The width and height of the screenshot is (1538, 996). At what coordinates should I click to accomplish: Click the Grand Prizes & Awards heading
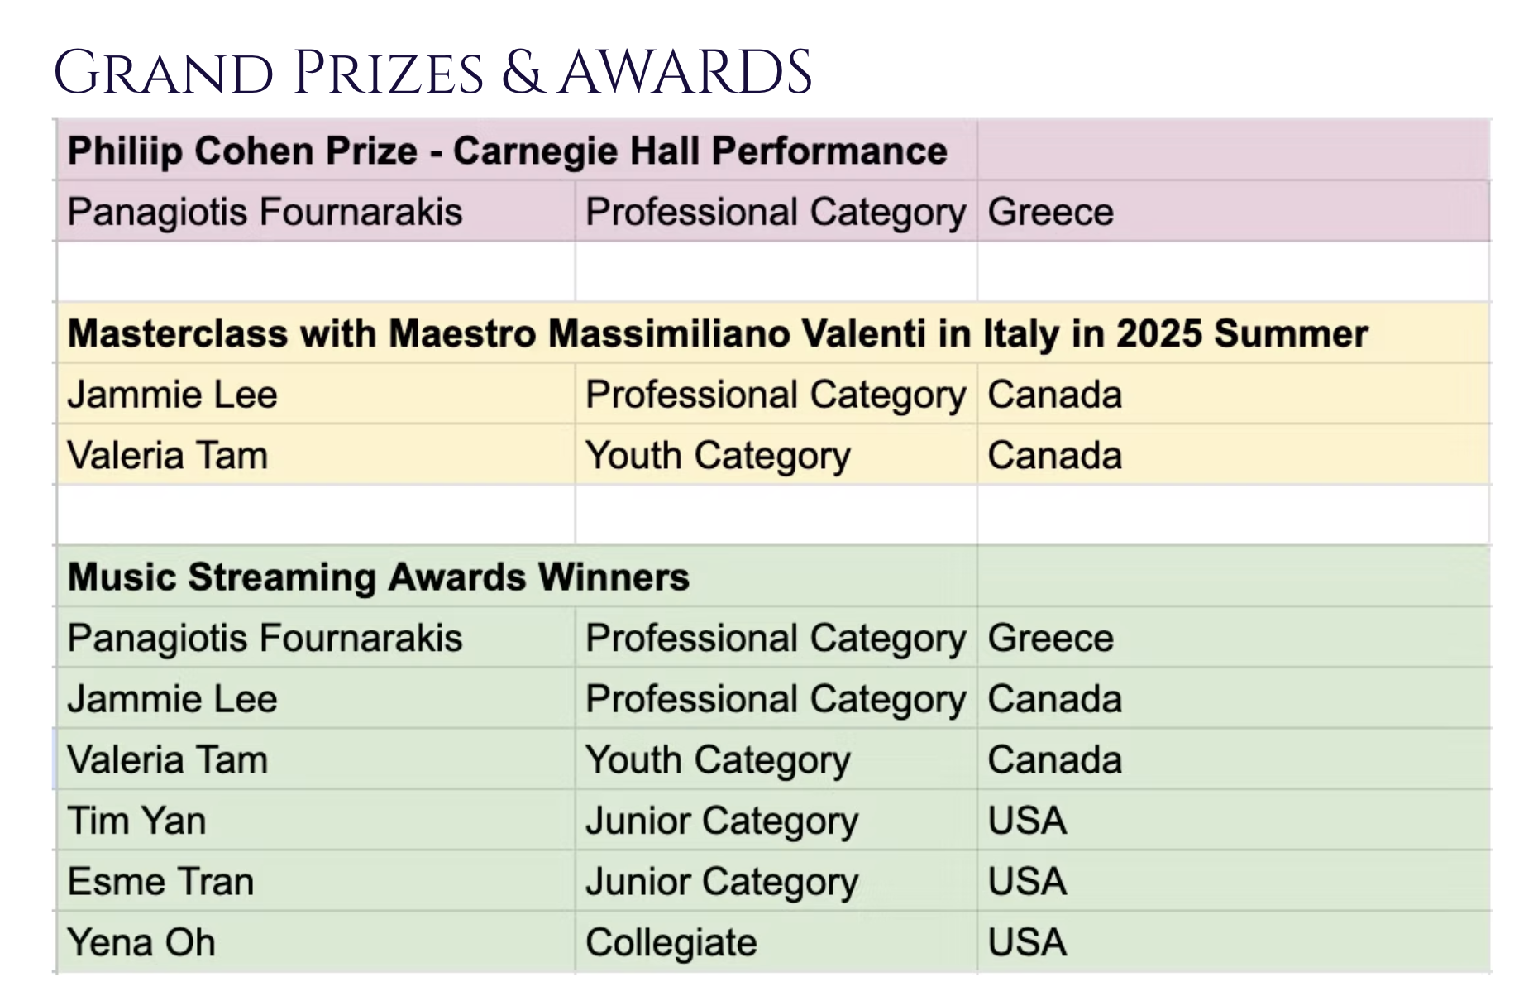pos(432,73)
